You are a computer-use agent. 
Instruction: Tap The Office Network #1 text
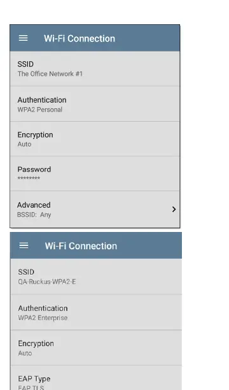tap(50, 74)
